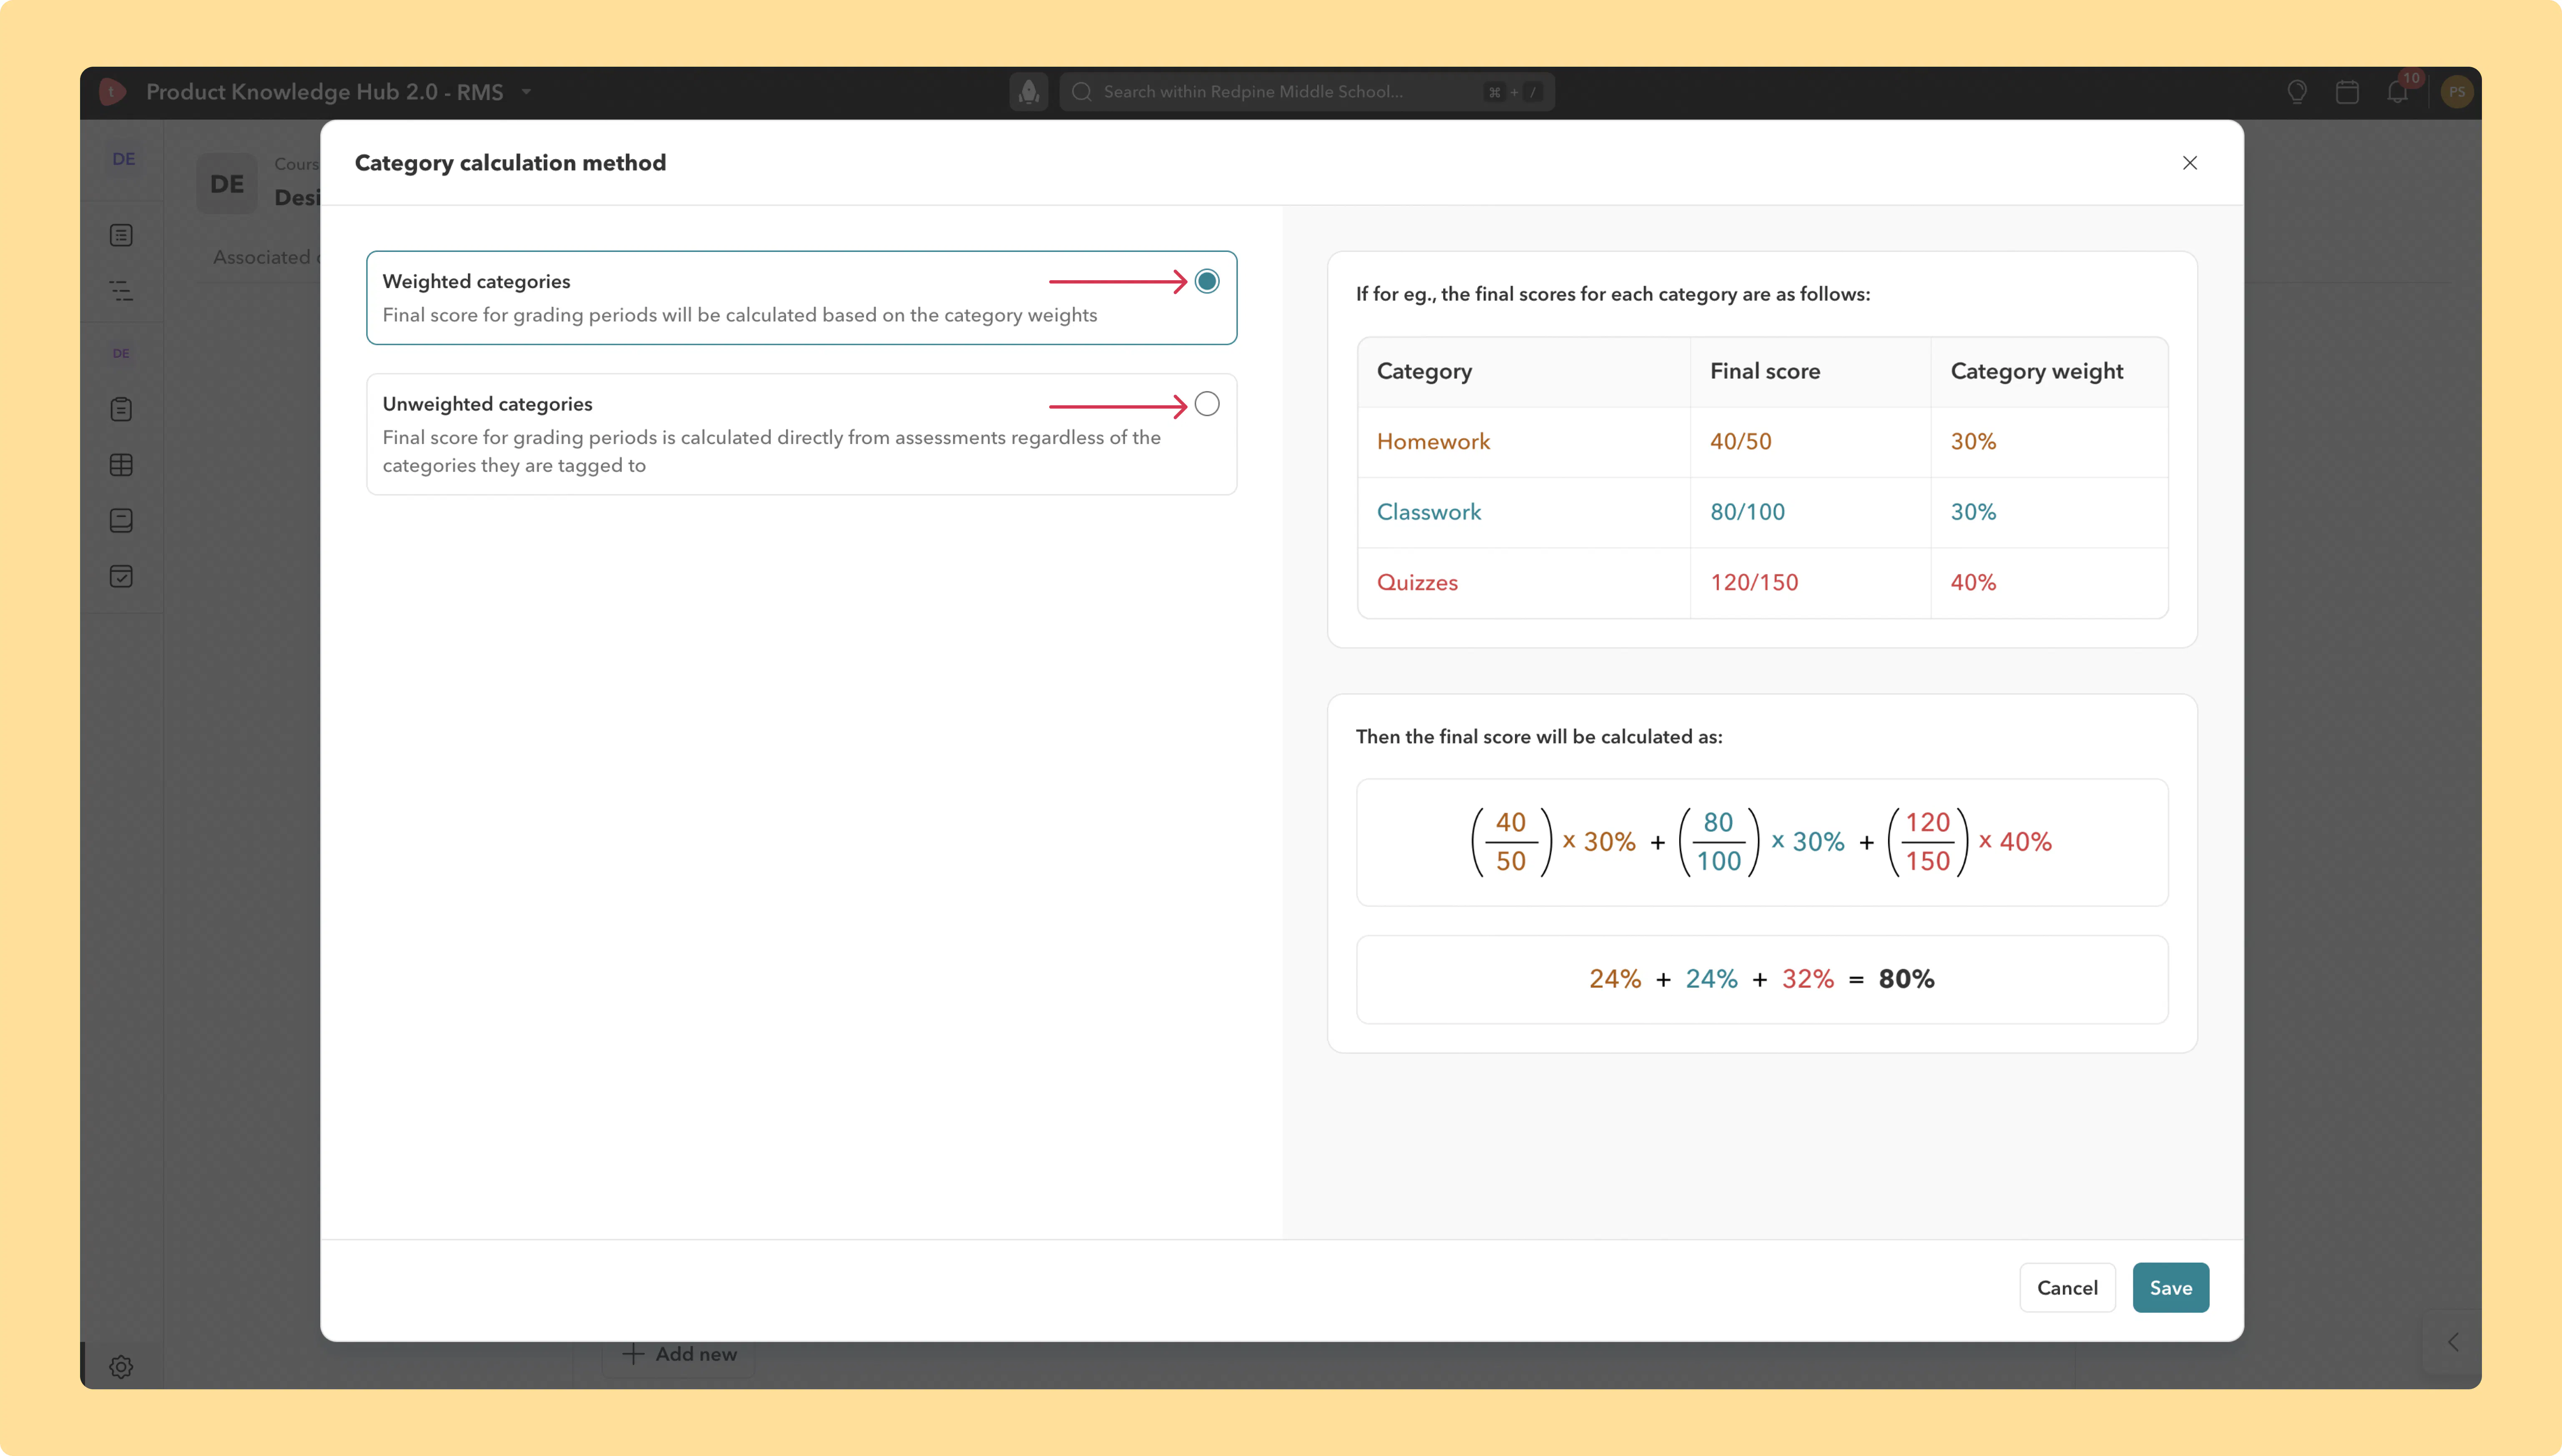Click the Classwork category cell
This screenshot has height=1456, width=2562.
tap(1524, 512)
